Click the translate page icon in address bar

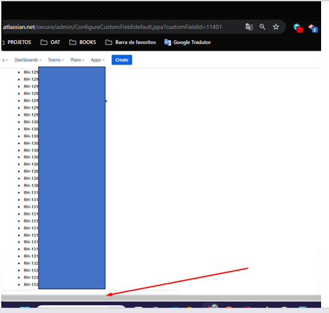click(249, 27)
